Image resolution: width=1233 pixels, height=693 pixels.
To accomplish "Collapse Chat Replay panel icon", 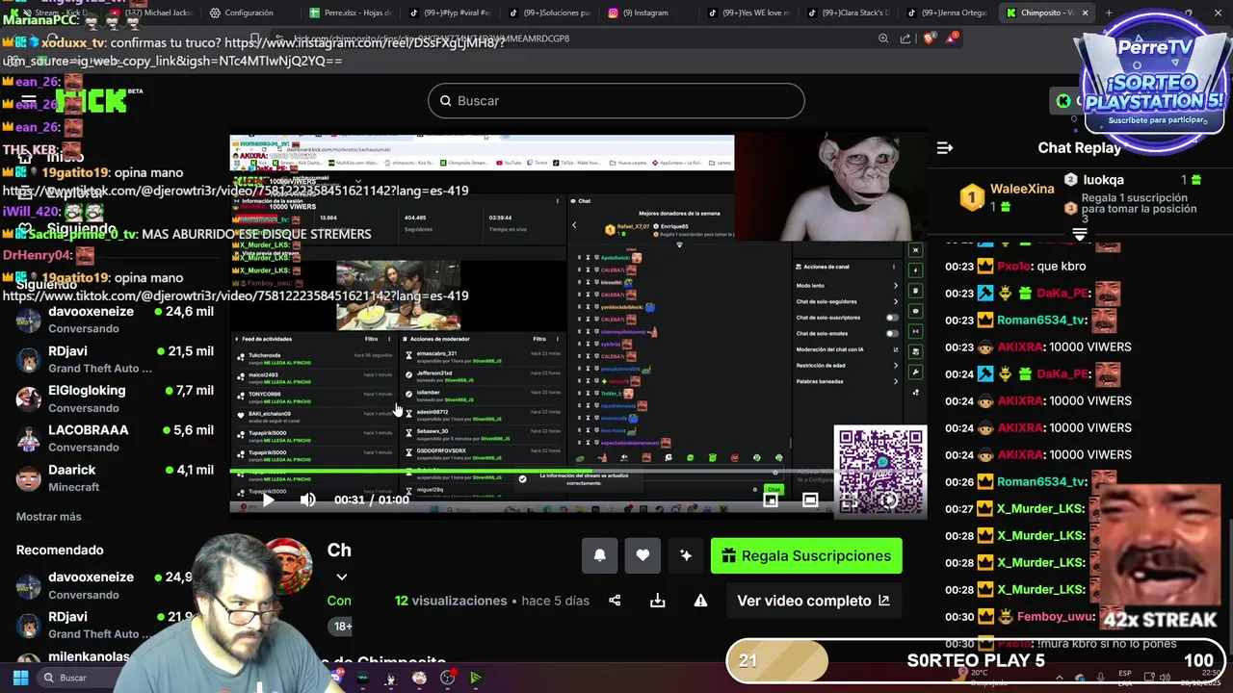I will (945, 148).
